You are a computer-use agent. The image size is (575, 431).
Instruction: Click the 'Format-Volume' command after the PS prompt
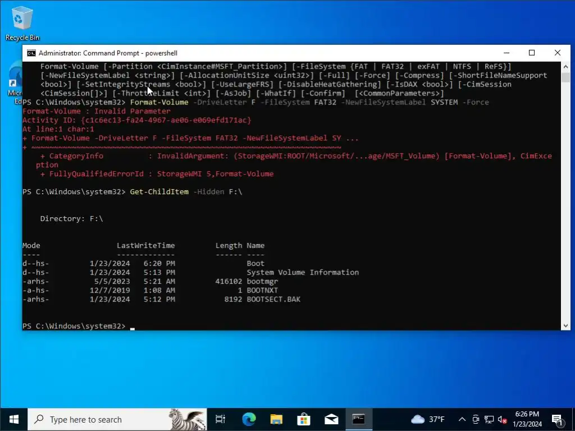159,102
